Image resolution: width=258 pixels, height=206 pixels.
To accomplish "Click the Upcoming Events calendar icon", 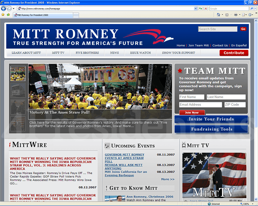I will coord(107,146).
